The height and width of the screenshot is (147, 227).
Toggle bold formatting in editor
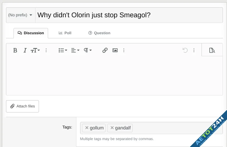click(15, 50)
